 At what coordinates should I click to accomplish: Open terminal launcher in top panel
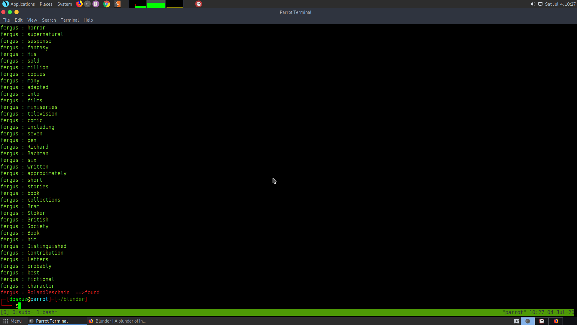(87, 4)
